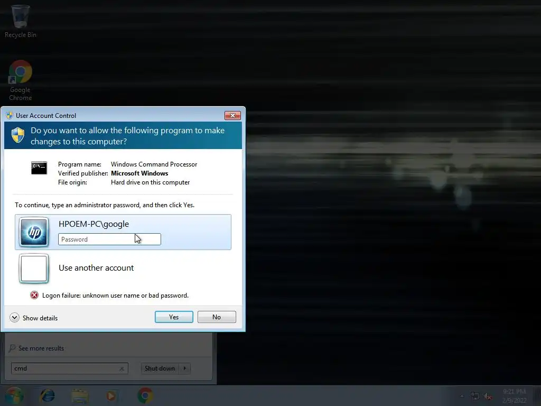The image size is (541, 406).
Task: Click the Microsoft Windows publisher text
Action: (139, 173)
